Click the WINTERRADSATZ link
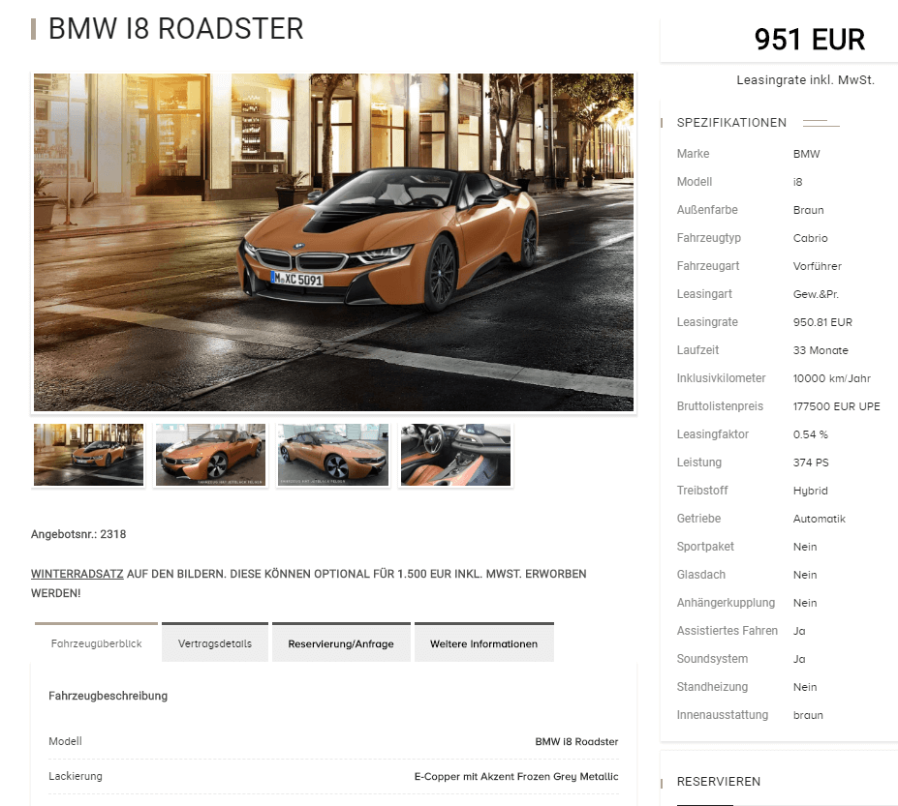898x806 pixels. [x=77, y=574]
